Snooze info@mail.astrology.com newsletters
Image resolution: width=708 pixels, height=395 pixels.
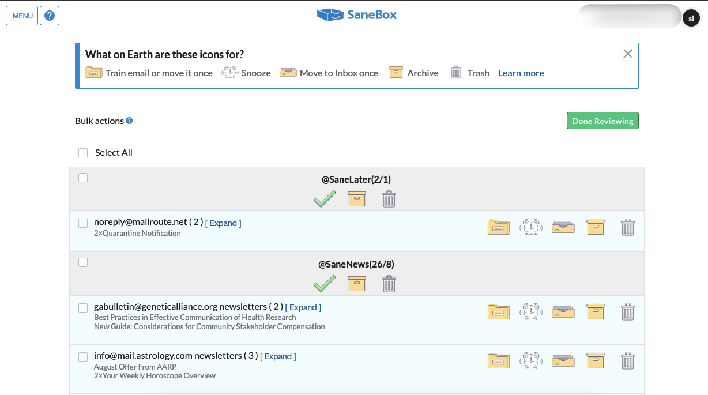click(x=531, y=361)
